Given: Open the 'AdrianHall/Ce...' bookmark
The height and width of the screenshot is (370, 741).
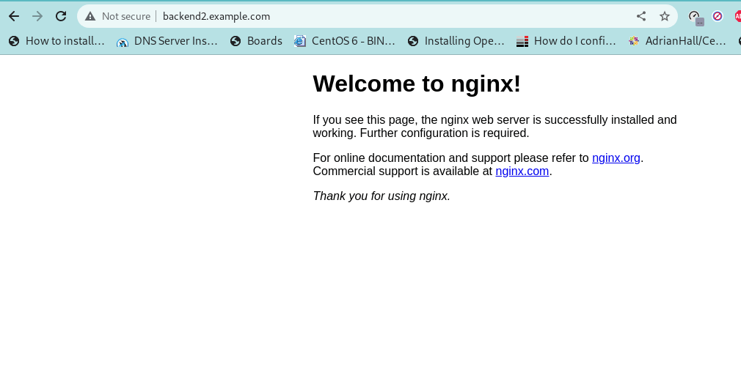Looking at the screenshot, I should coord(677,41).
